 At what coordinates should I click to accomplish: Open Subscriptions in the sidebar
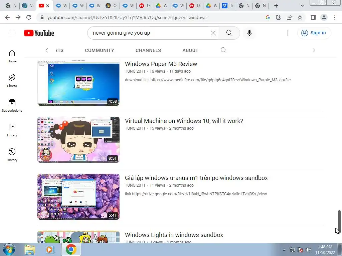12,106
